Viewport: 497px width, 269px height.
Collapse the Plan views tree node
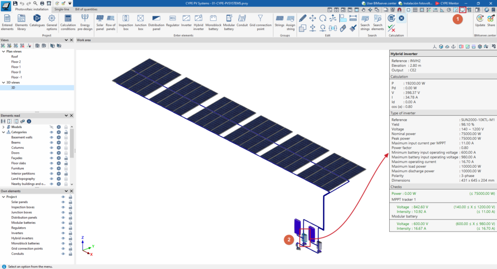point(3,51)
